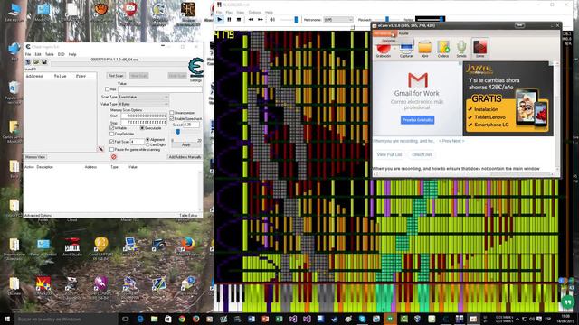Click the red no-entry clear list icon
Screen dimensions: 579x325
[x=114, y=157]
